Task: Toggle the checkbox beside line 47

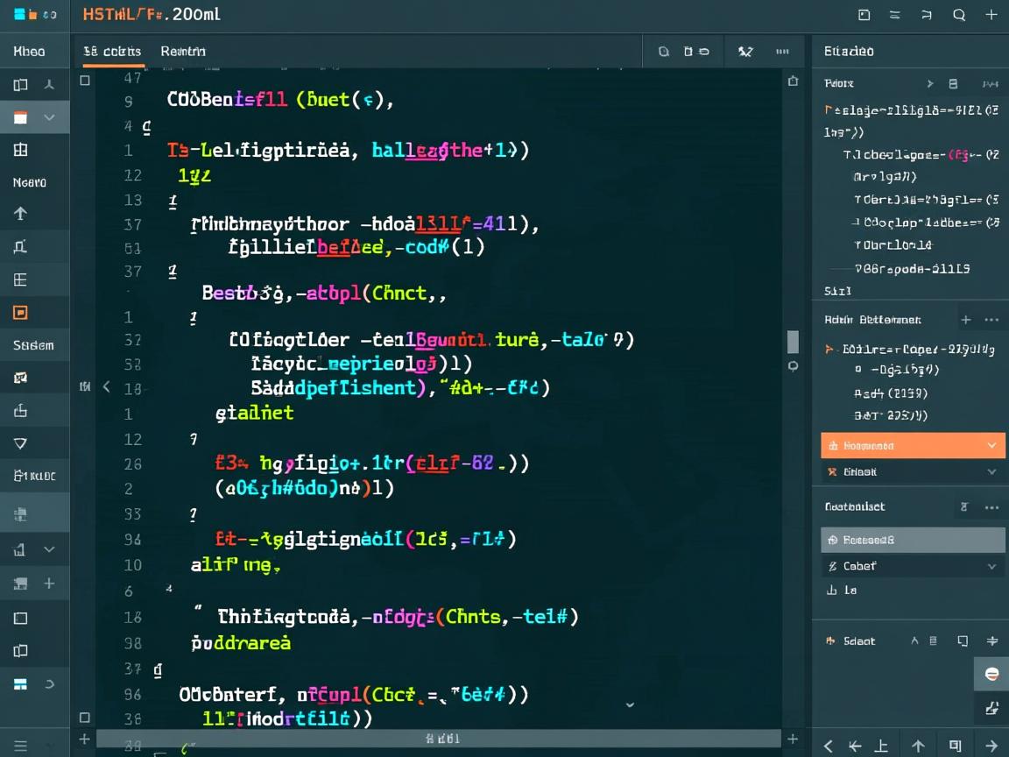Action: (85, 80)
